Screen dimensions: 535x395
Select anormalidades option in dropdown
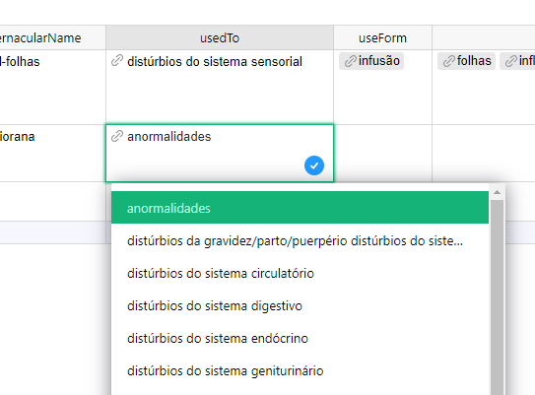pyautogui.click(x=300, y=208)
